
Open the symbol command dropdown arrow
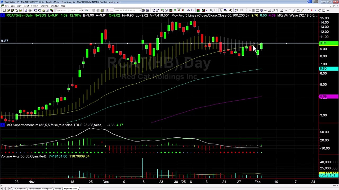pyautogui.click(x=81, y=10)
